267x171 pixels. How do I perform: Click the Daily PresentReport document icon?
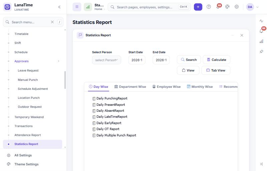94,105
